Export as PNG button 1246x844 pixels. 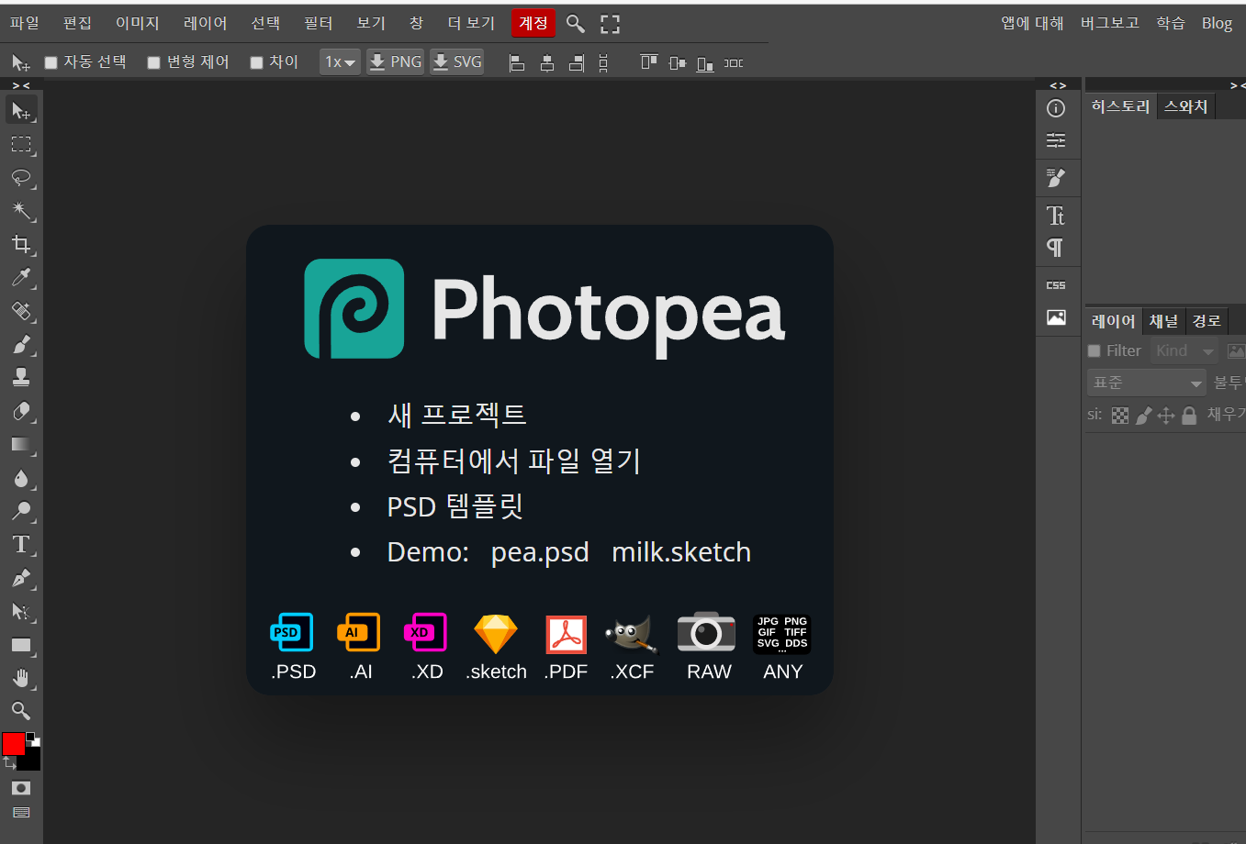[x=396, y=61]
